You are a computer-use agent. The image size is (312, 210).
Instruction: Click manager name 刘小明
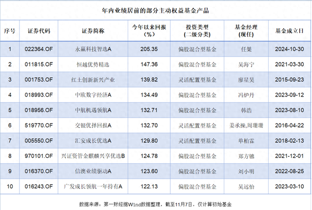point(246,171)
